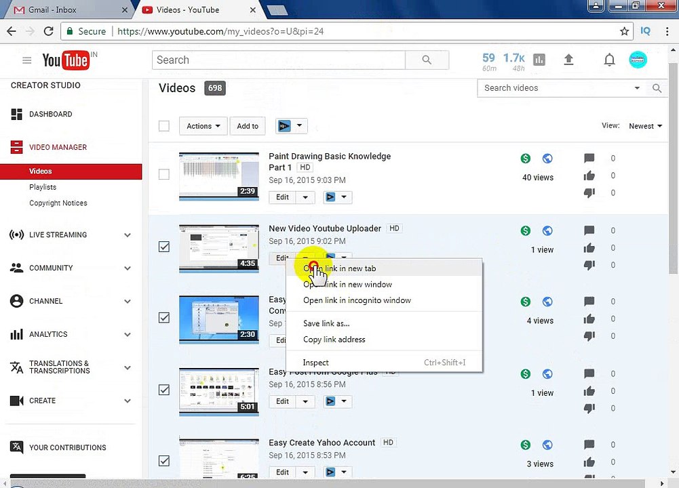Open the channel avatar menu
Image resolution: width=679 pixels, height=488 pixels.
pos(638,60)
